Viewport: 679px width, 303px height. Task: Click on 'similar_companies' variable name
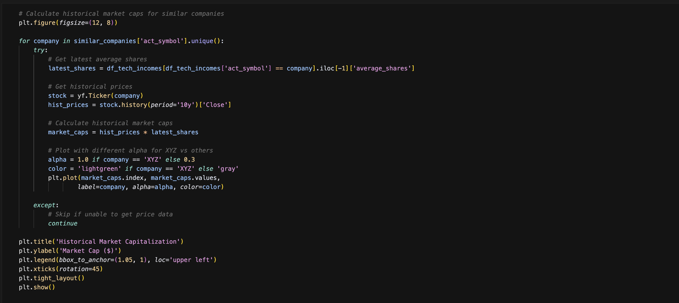click(105, 41)
